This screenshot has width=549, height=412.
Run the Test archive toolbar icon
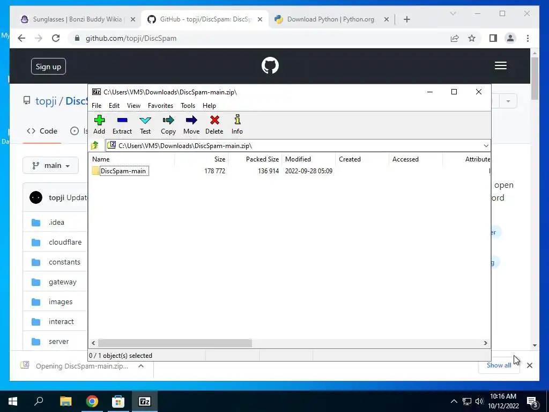[145, 124]
